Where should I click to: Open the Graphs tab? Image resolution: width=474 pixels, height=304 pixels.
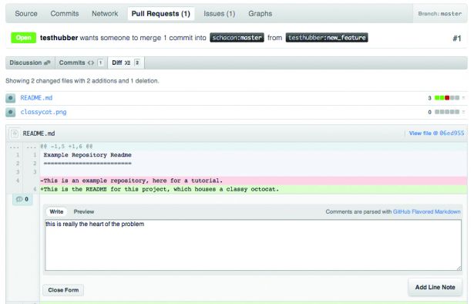click(261, 14)
